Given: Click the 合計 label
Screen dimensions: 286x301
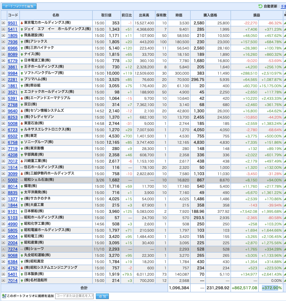Looking at the screenshot, I should point(84,288).
